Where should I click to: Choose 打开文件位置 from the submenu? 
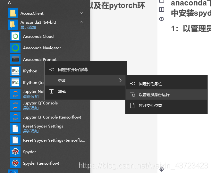click(x=166, y=105)
